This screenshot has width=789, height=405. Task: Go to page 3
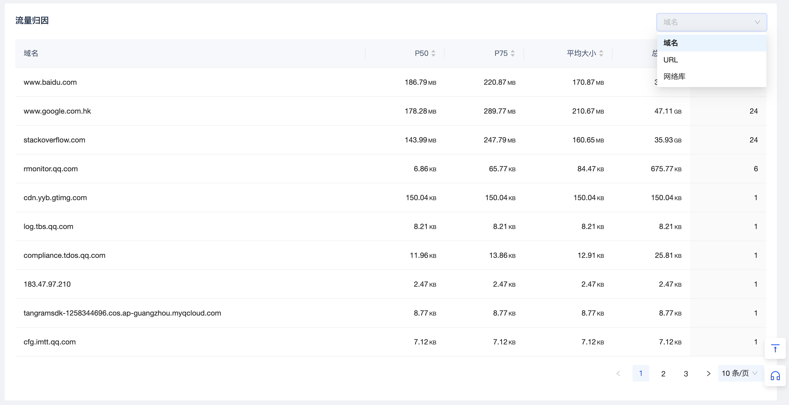coord(686,374)
